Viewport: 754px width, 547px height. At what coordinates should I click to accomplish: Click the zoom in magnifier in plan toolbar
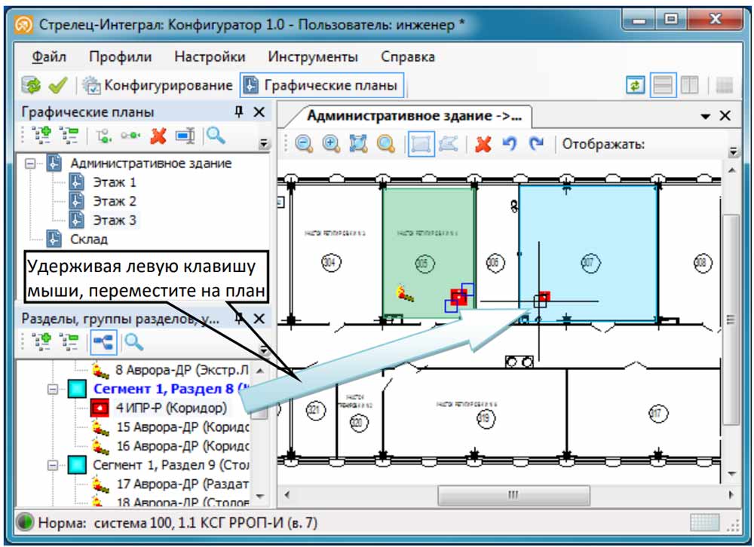click(x=331, y=144)
